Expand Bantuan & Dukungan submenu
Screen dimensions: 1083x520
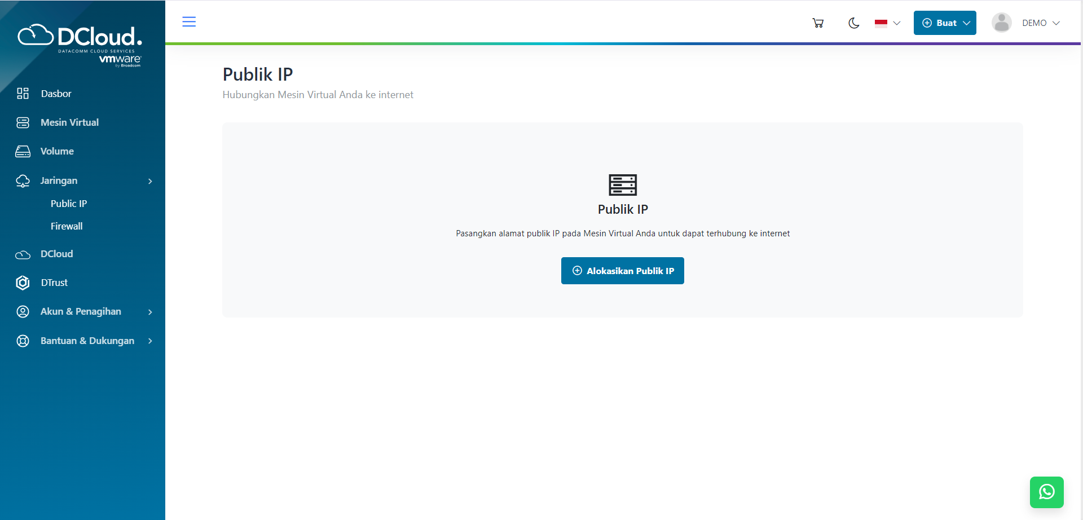150,341
